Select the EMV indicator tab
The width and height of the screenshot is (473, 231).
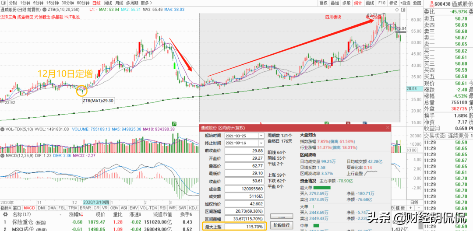tap(133, 208)
